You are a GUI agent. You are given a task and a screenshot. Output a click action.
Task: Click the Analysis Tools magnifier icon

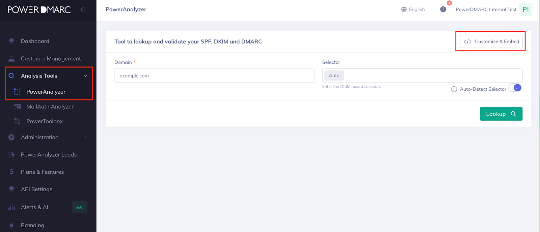[11, 76]
